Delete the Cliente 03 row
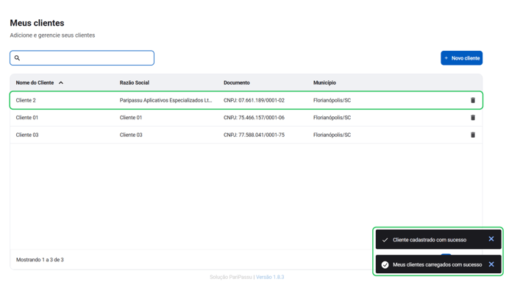Image resolution: width=506 pixels, height=282 pixels. 473,135
